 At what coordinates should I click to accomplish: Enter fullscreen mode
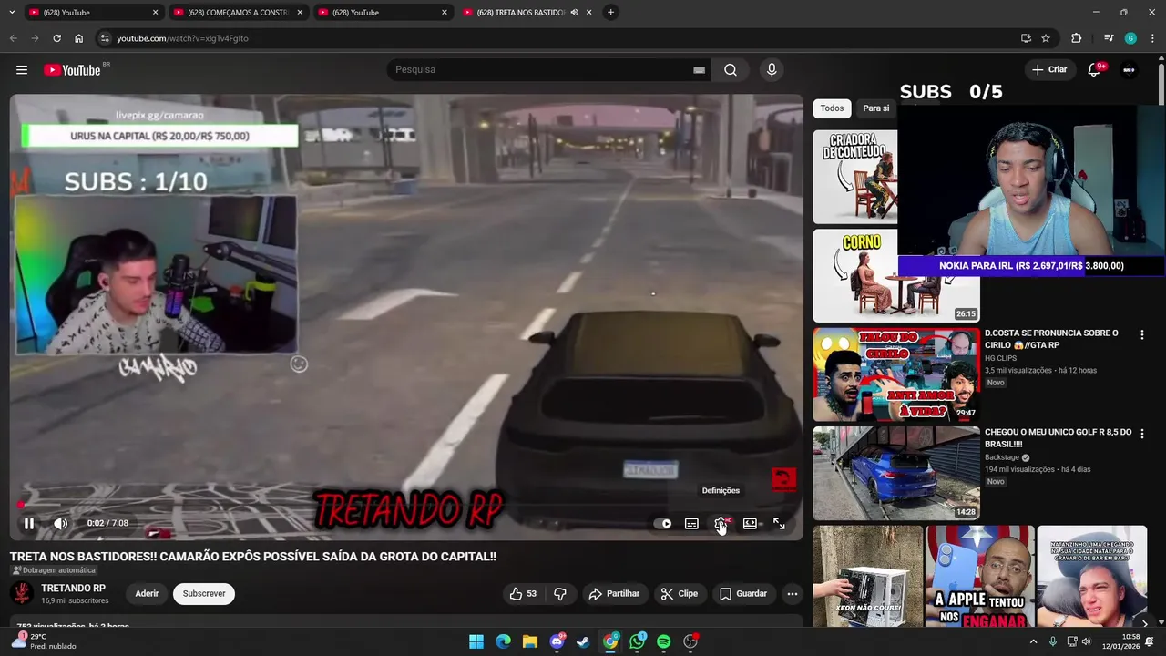tap(779, 524)
